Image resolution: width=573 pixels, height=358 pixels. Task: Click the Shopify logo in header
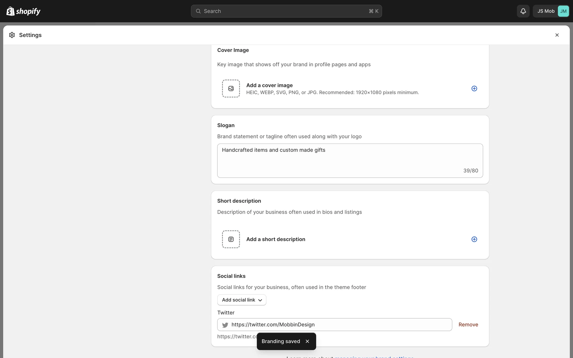[23, 11]
